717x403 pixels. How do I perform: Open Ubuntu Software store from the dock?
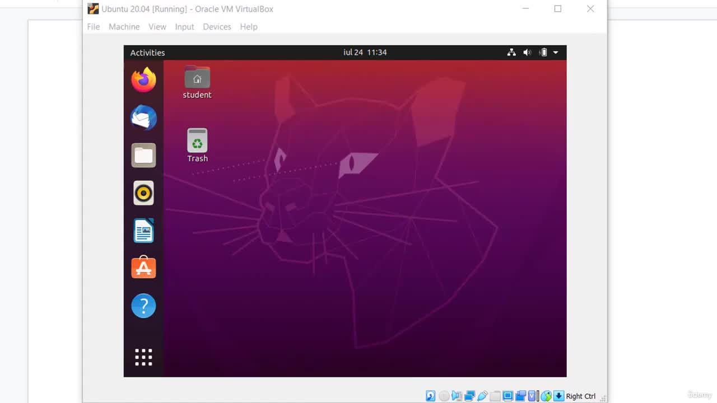pyautogui.click(x=143, y=268)
